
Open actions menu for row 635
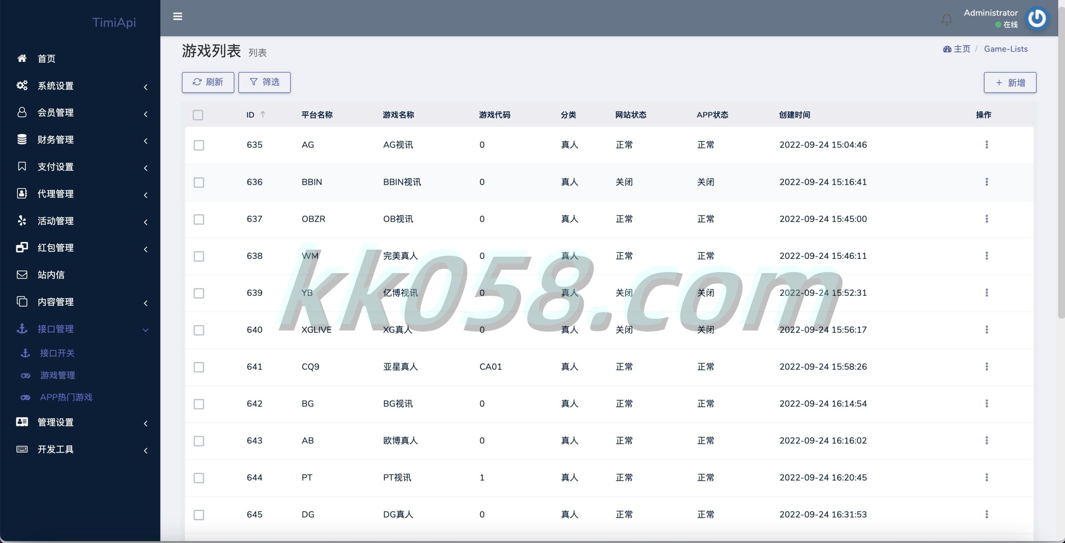click(986, 145)
